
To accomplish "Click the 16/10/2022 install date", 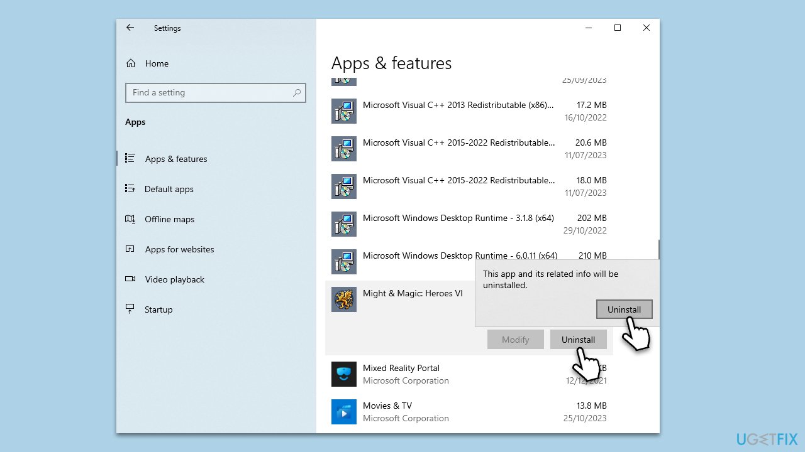I will (x=586, y=117).
